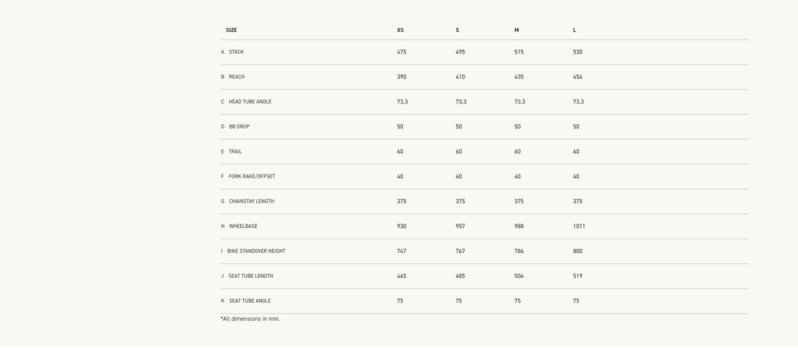Click the stack value 475 for size XS
Viewport: 798px width, 348px height.
point(401,52)
